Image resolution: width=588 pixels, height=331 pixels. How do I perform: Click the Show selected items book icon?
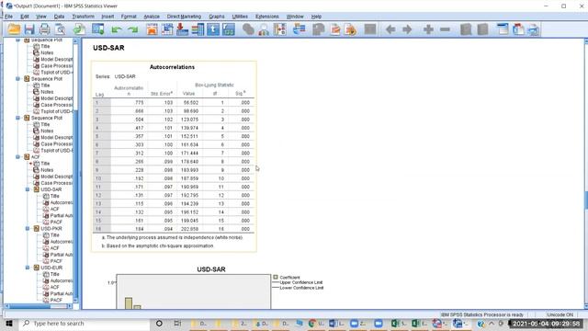pos(466,29)
